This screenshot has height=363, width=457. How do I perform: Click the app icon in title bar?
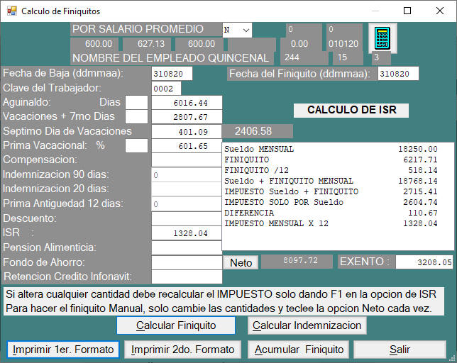pyautogui.click(x=11, y=11)
